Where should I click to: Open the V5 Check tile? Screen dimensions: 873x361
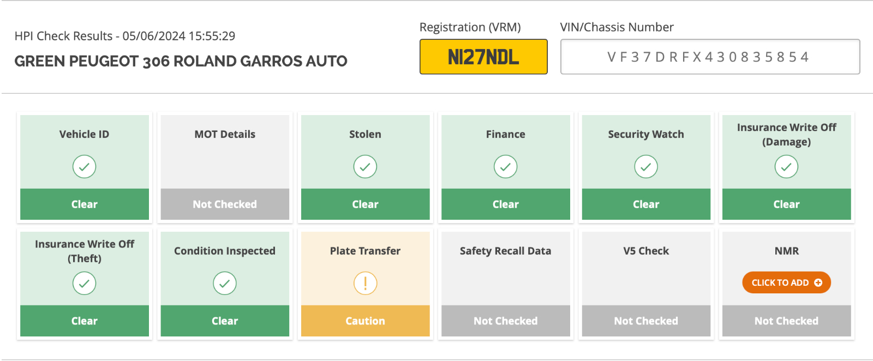point(646,284)
